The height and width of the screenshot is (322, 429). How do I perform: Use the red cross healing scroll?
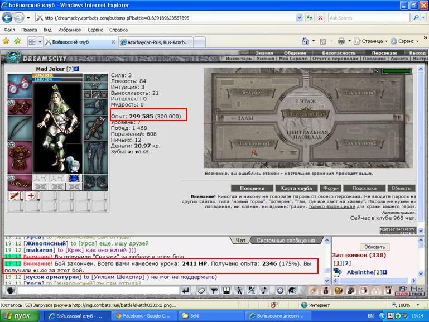(x=32, y=196)
